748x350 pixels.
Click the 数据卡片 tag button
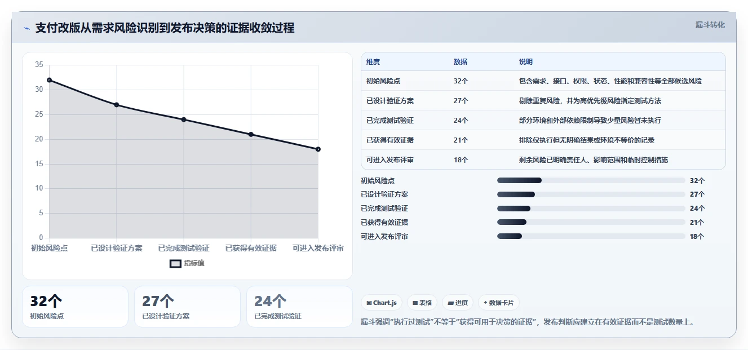(498, 303)
